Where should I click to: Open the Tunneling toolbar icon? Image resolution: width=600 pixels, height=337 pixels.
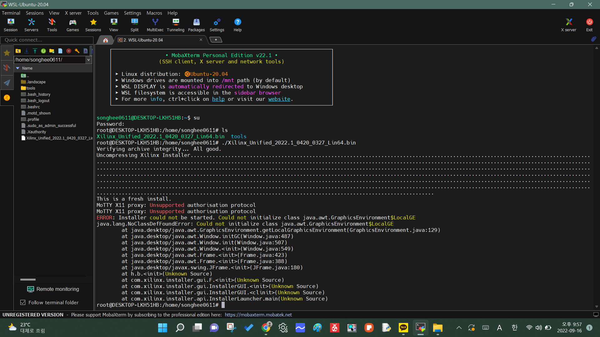(176, 25)
